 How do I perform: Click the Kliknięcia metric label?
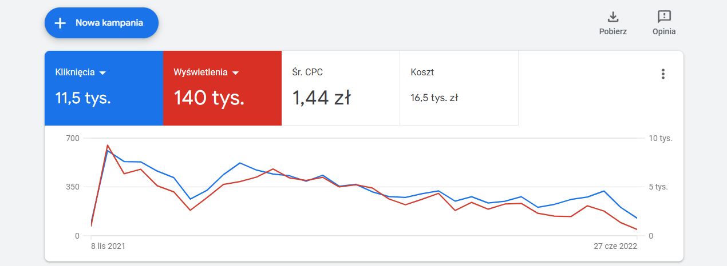pyautogui.click(x=75, y=72)
